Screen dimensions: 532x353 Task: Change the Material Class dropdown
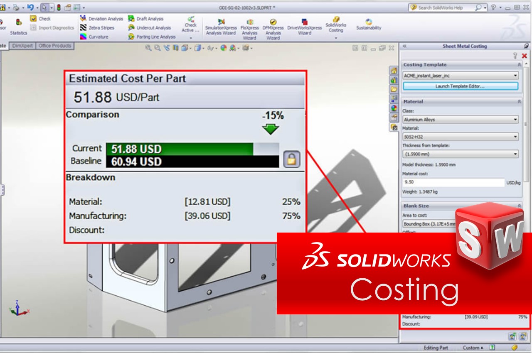[x=461, y=120]
